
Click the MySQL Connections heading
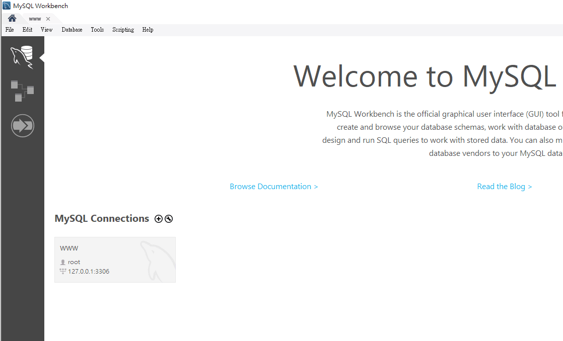click(x=102, y=218)
